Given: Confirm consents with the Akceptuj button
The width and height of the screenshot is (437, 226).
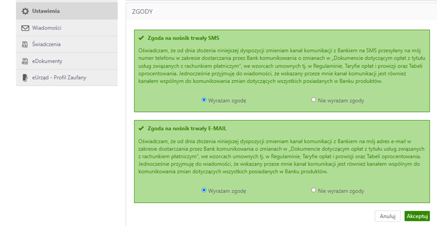Looking at the screenshot, I should coord(417,216).
